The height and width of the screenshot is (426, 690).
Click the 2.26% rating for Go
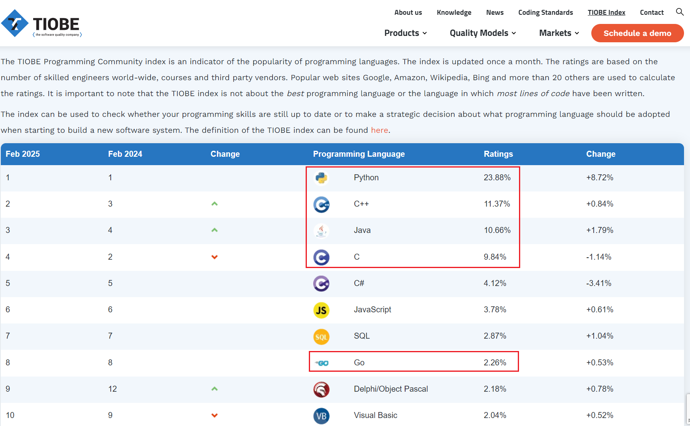(x=495, y=363)
